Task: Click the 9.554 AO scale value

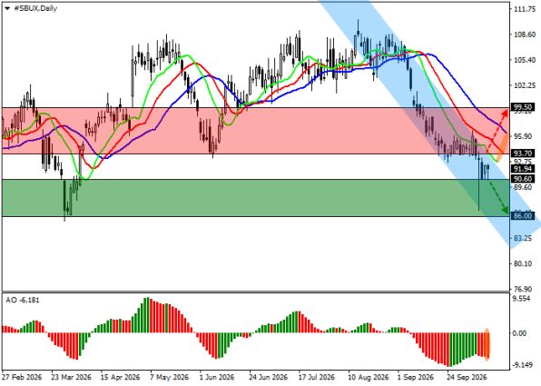Action: [x=522, y=299]
